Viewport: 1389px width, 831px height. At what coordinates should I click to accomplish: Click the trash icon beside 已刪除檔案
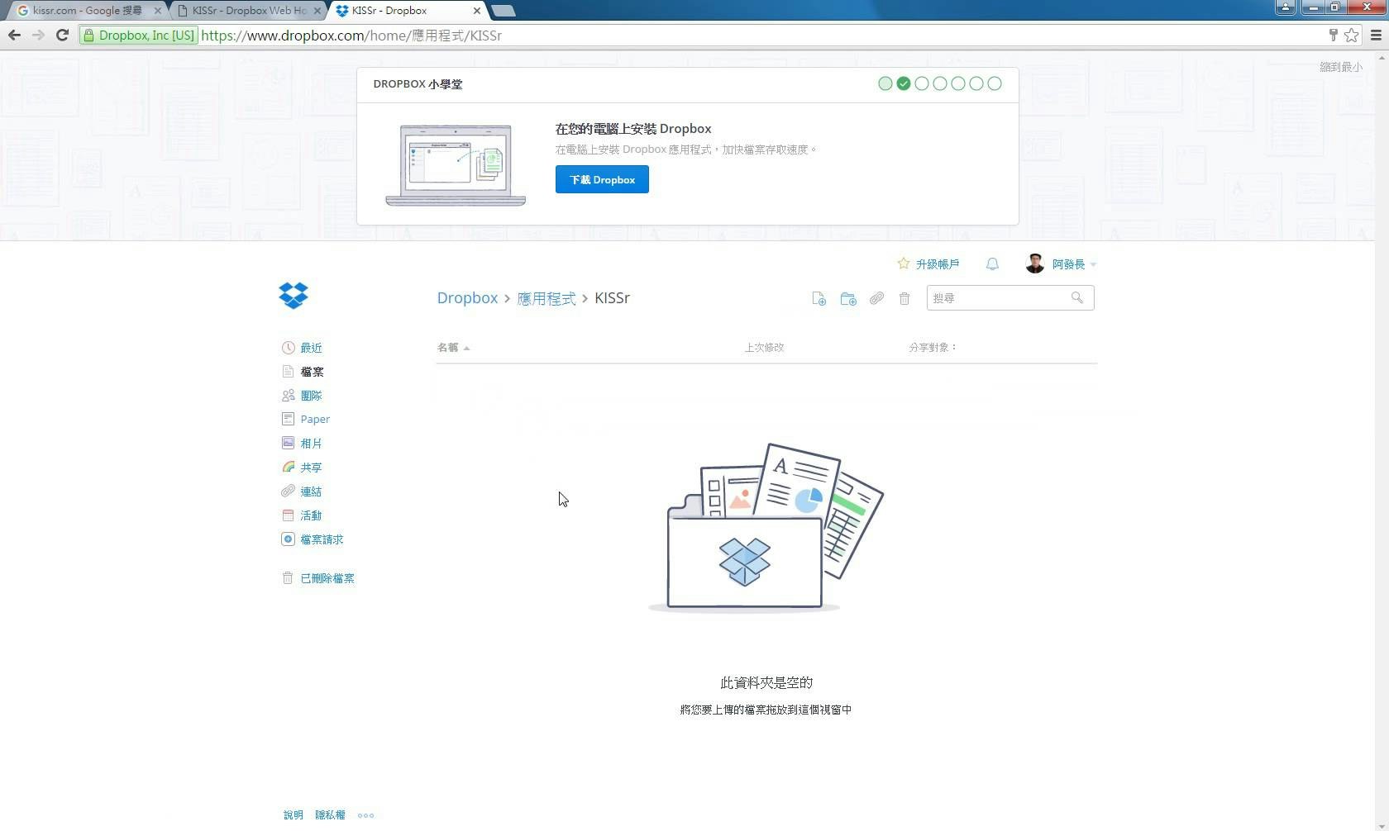tap(288, 578)
